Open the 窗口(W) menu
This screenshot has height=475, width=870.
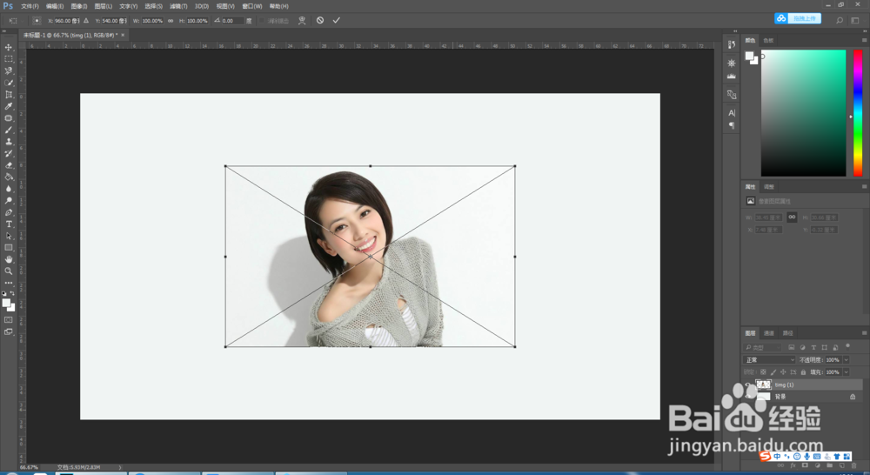coord(252,6)
